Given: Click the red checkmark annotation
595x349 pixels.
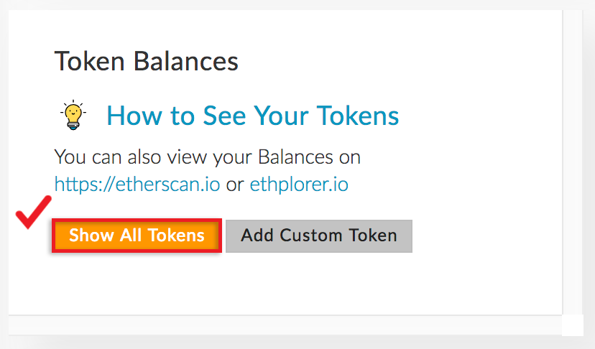Looking at the screenshot, I should tap(32, 213).
